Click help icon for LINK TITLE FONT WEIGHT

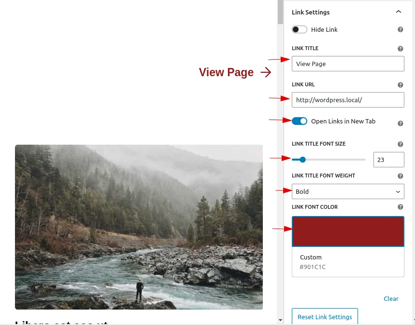(400, 176)
